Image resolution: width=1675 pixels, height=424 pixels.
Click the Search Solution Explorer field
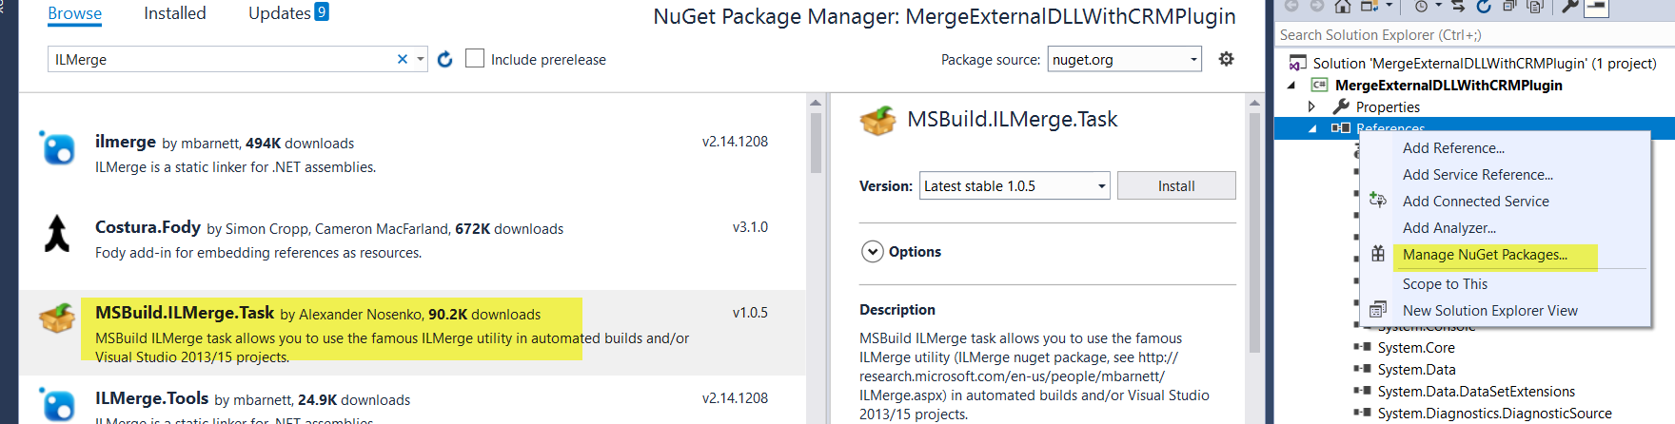[1475, 35]
